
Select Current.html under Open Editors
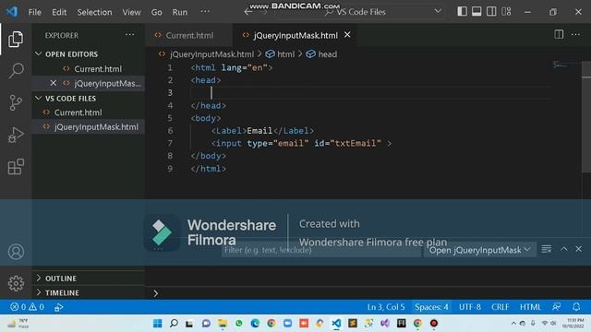point(98,69)
